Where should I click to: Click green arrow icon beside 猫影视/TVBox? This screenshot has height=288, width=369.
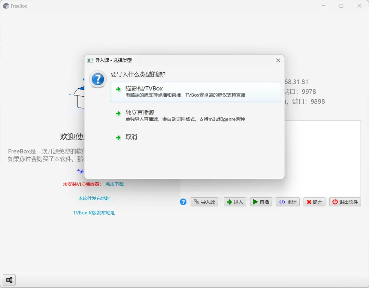point(118,89)
